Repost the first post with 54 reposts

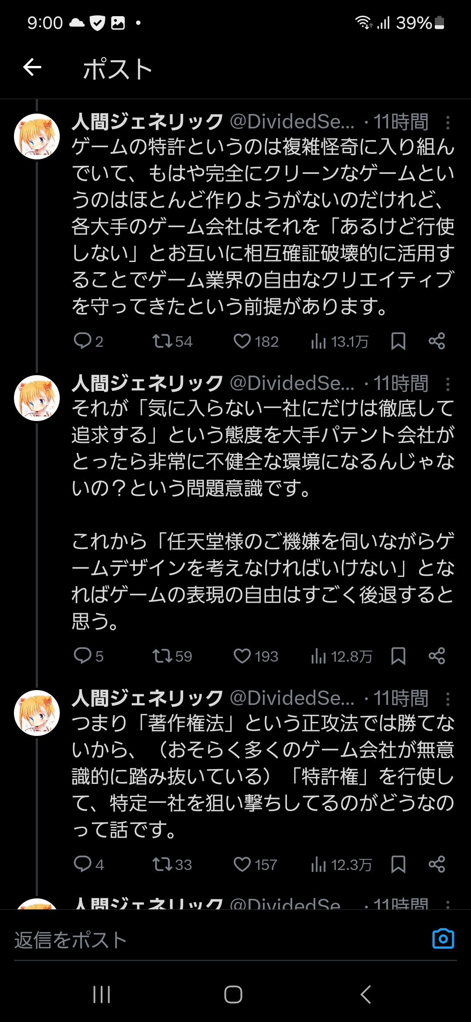coord(172,341)
